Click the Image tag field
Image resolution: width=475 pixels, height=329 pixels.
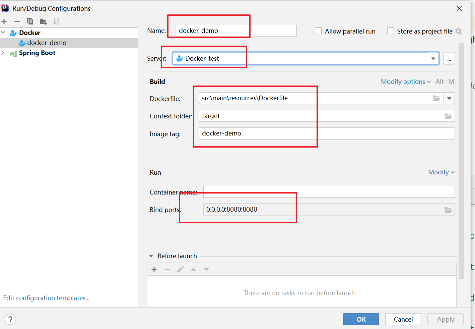327,133
